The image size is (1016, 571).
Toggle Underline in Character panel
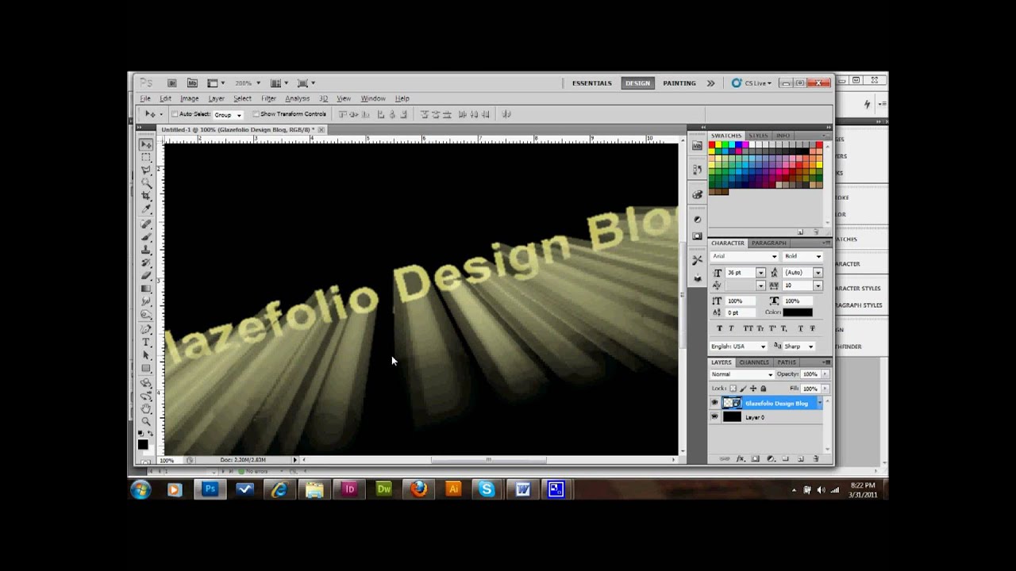(x=800, y=328)
